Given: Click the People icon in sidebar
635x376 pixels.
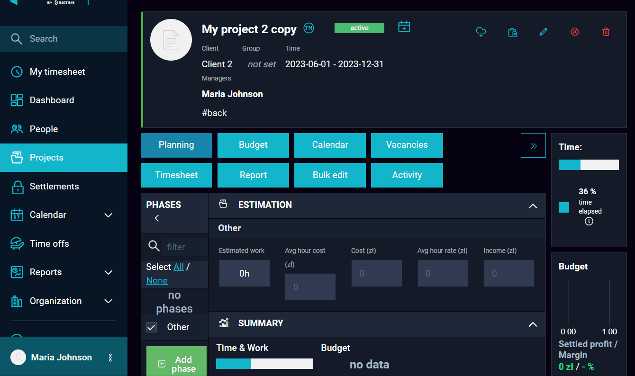Looking at the screenshot, I should [17, 129].
